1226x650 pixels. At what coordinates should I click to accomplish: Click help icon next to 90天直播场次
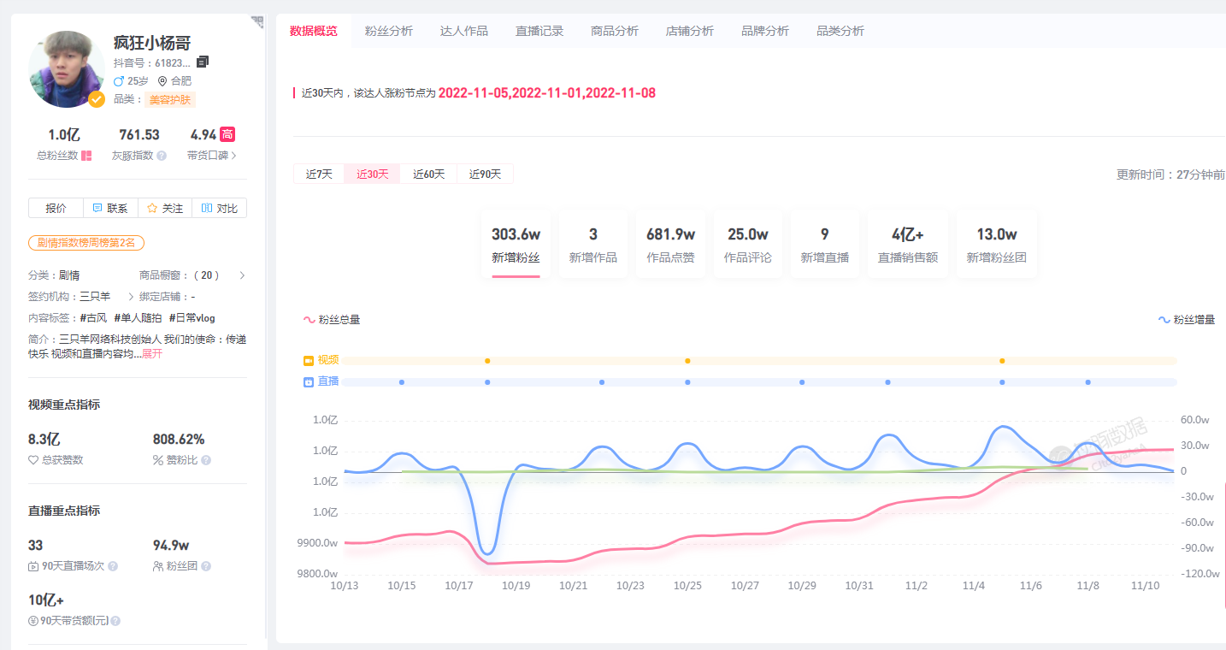pyautogui.click(x=113, y=566)
